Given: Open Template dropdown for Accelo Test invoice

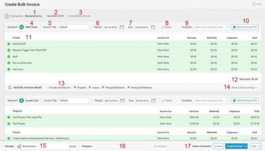Looking at the screenshot, I should (228, 101).
